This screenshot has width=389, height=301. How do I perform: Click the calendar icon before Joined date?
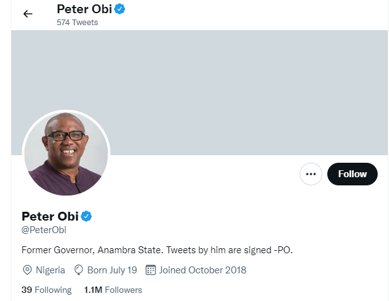tap(150, 270)
